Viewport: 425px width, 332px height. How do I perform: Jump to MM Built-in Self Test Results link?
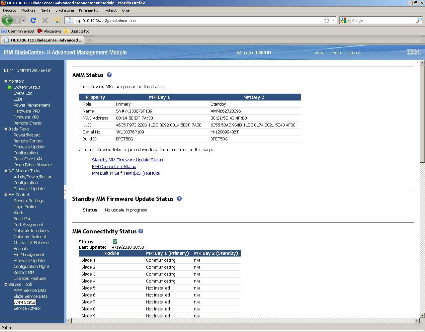tap(126, 173)
